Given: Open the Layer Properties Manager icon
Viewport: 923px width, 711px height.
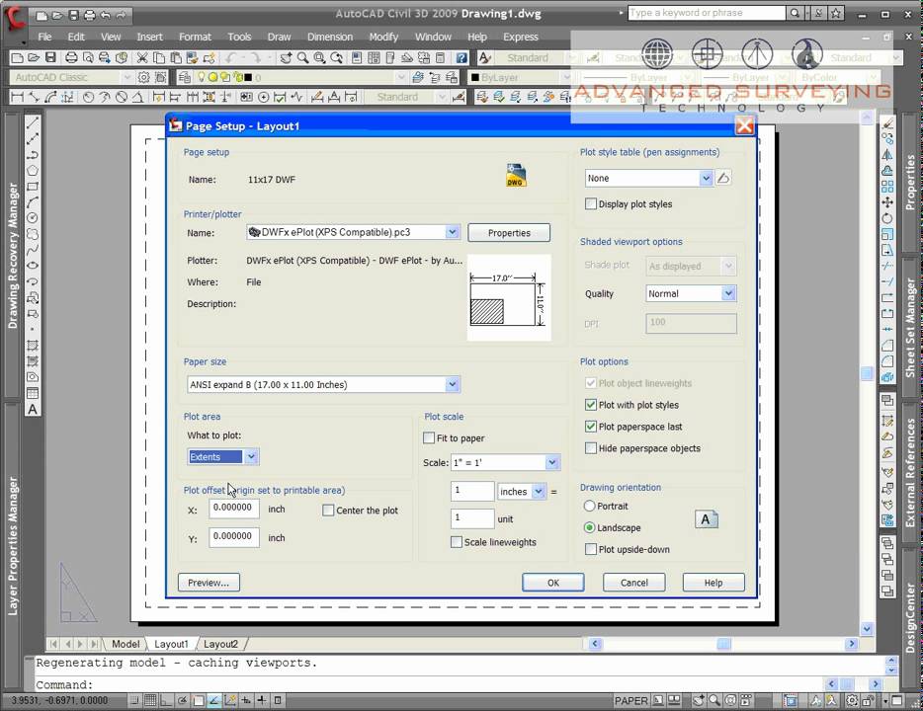Looking at the screenshot, I should [184, 77].
